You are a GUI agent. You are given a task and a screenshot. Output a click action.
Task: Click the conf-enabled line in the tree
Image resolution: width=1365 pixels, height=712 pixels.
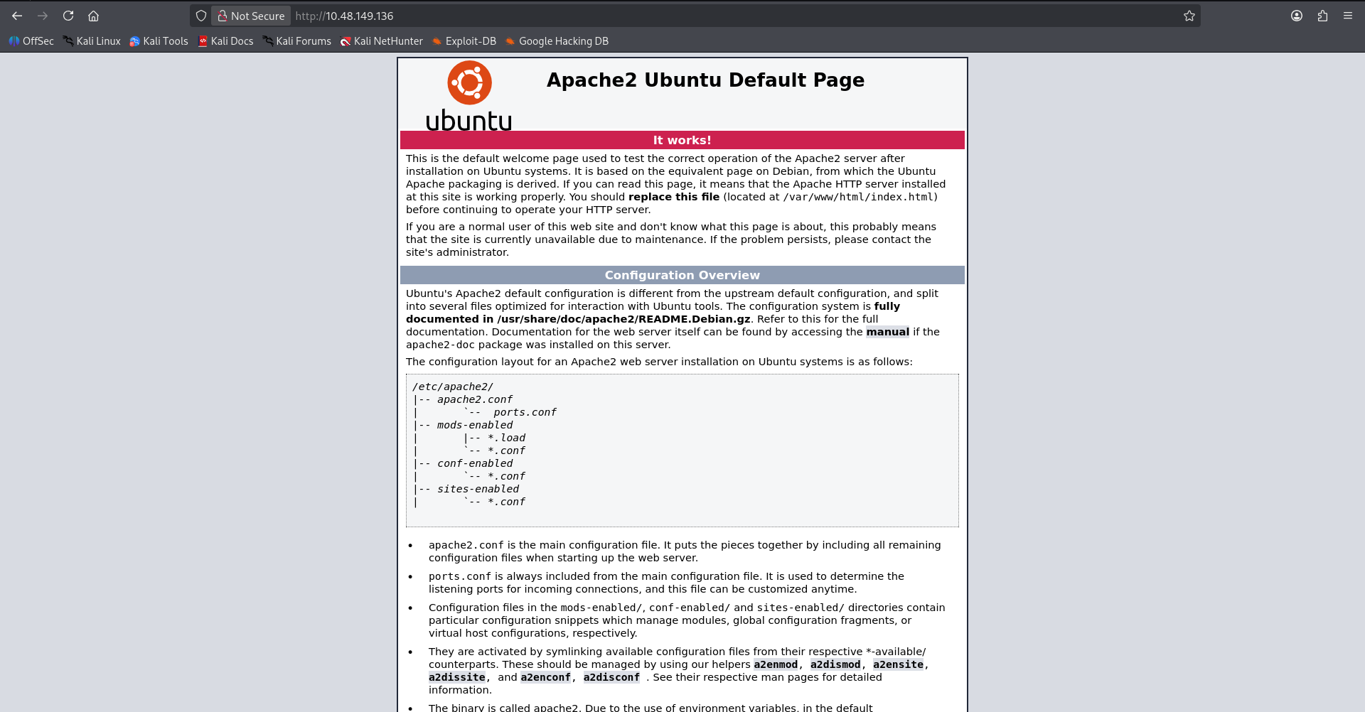tap(475, 463)
